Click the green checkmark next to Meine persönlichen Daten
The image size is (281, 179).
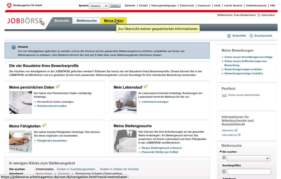[x=58, y=86]
